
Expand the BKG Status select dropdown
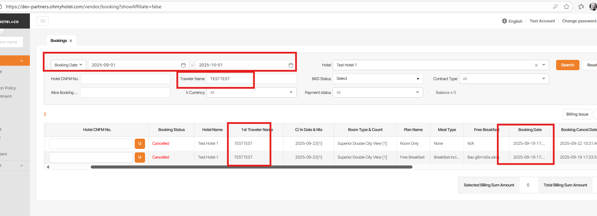click(377, 79)
